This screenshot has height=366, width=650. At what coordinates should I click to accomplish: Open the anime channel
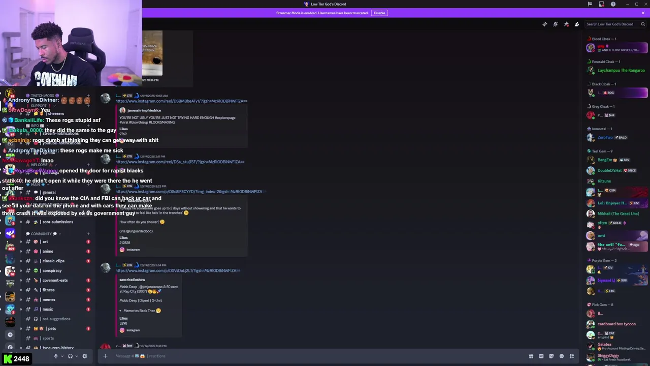point(56,251)
